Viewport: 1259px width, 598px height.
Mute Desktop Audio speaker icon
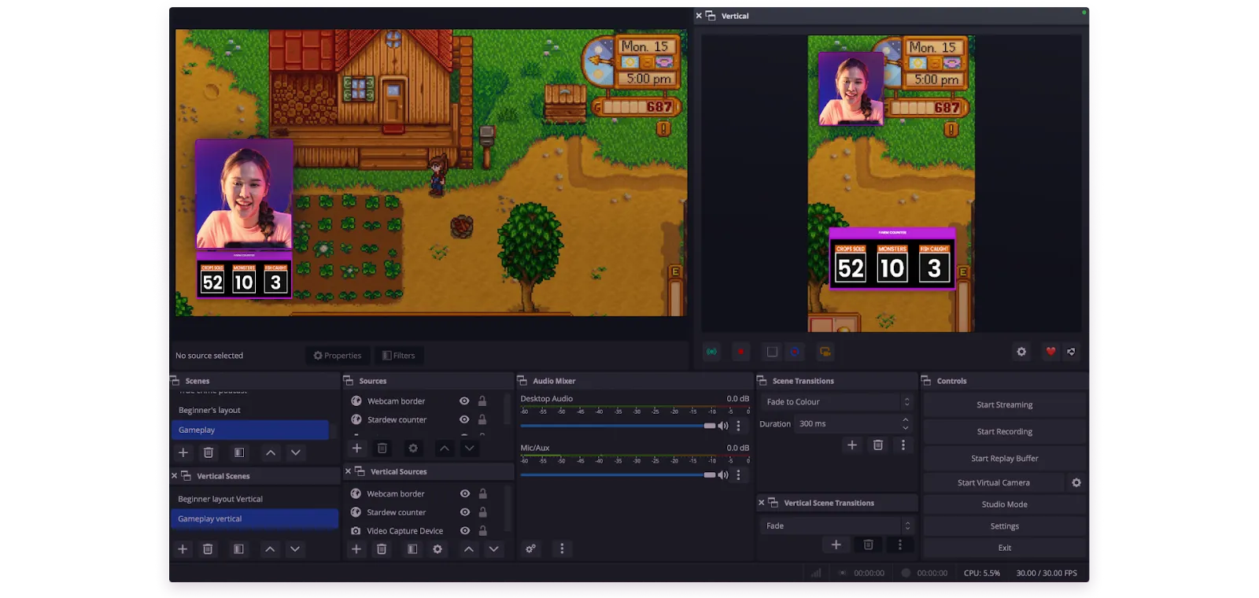723,426
